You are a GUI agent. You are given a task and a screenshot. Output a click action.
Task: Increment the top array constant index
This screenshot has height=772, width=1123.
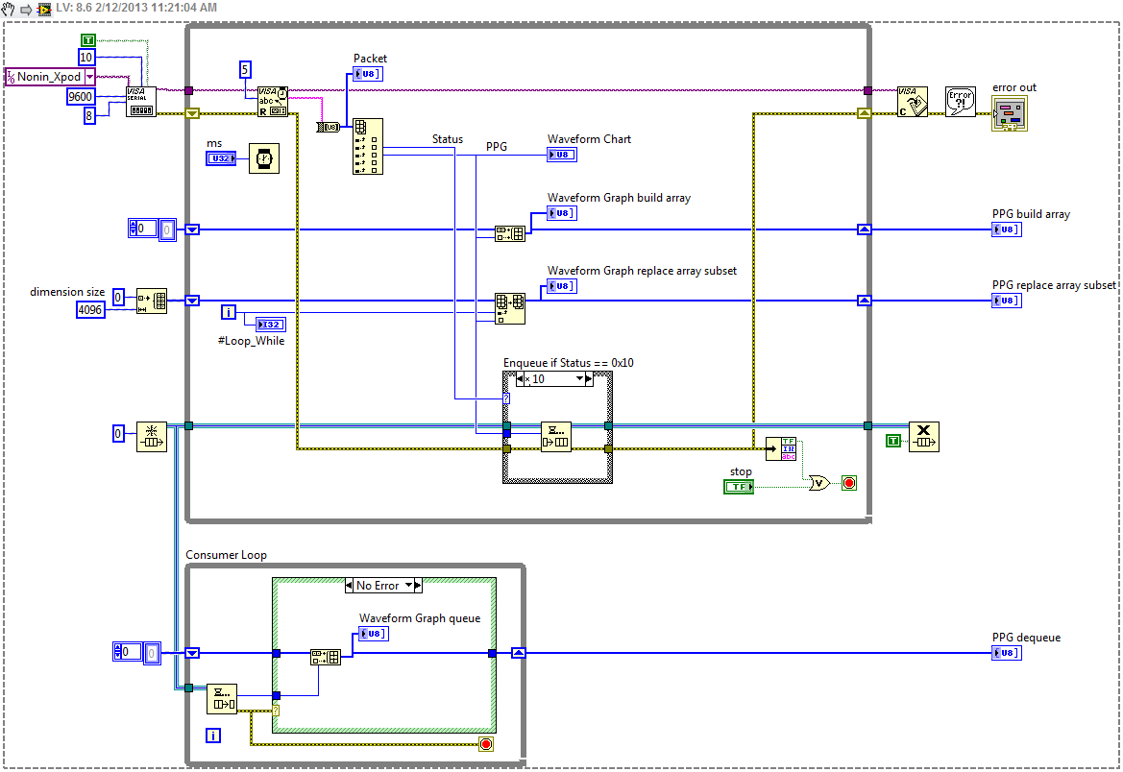click(x=133, y=225)
